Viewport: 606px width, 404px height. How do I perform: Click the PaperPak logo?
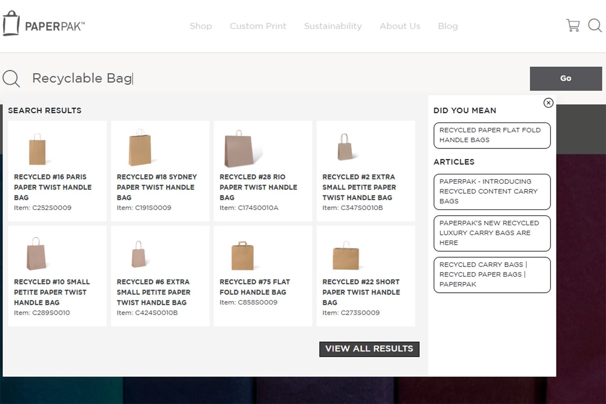(x=44, y=24)
